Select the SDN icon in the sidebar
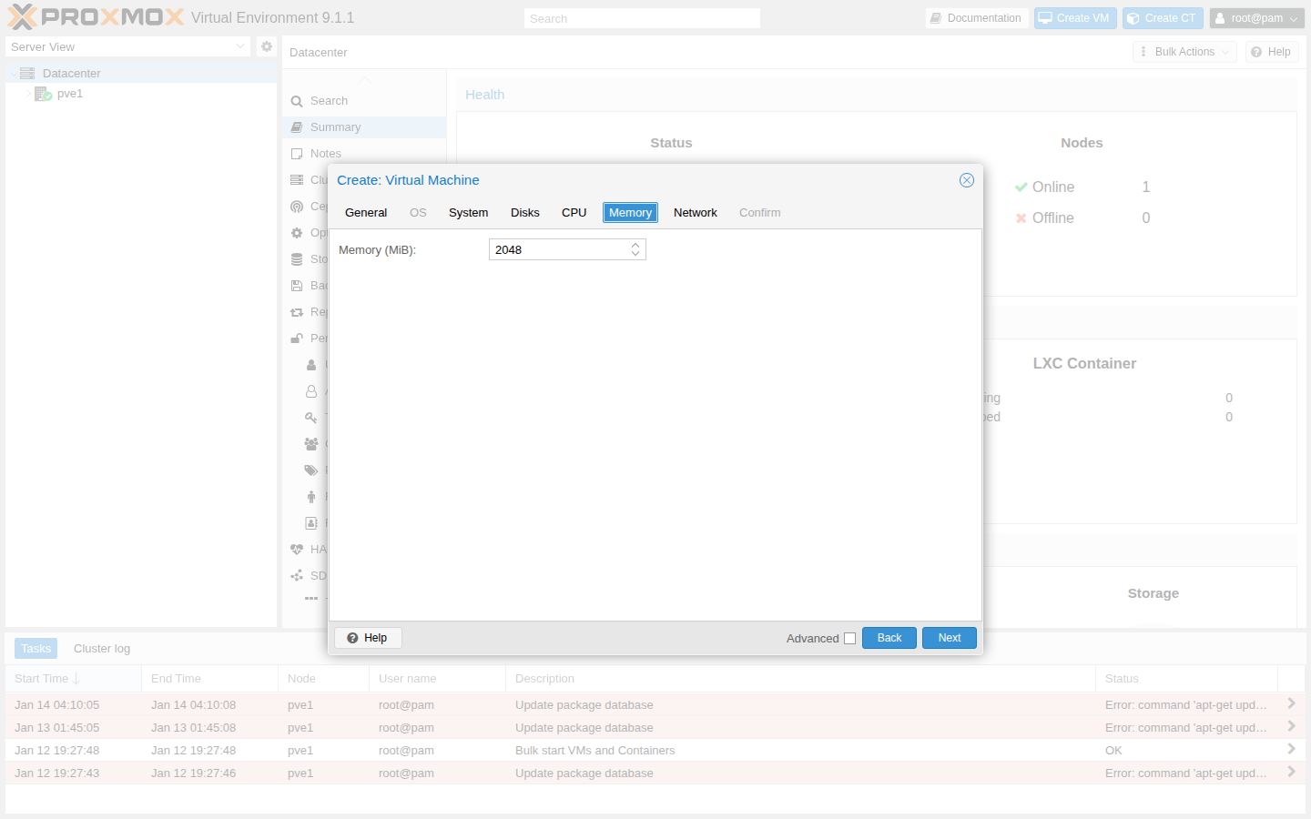 [297, 575]
